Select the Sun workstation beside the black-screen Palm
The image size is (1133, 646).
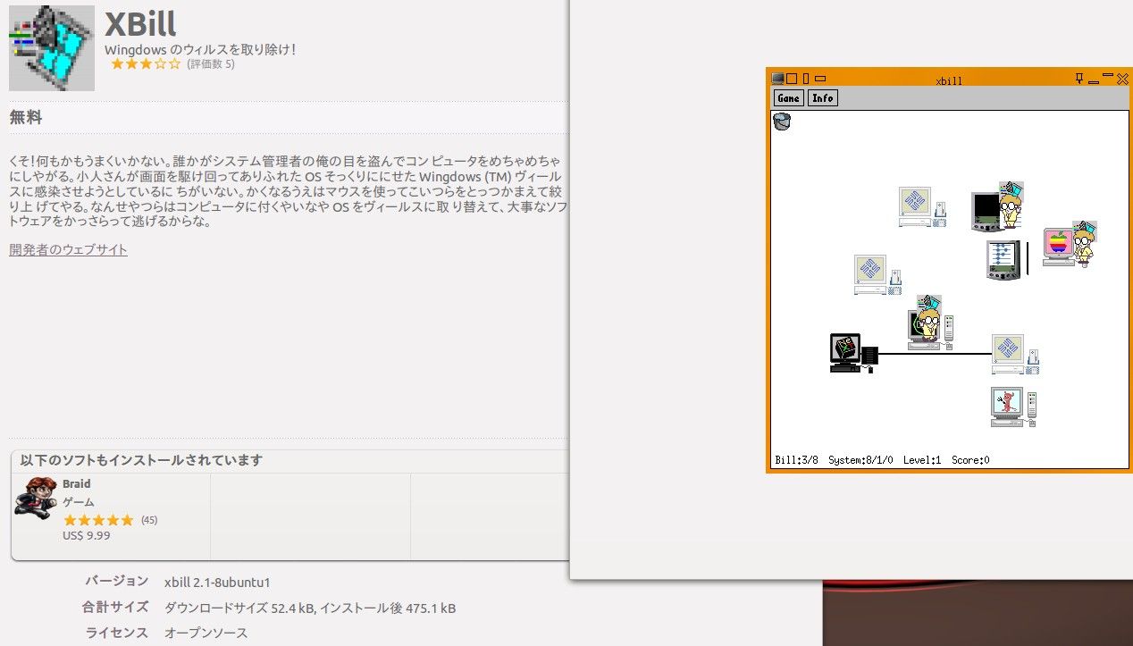[922, 206]
